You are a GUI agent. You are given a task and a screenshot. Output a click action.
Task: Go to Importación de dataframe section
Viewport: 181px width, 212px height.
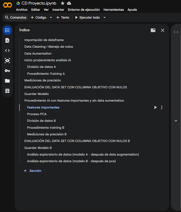(x=44, y=40)
